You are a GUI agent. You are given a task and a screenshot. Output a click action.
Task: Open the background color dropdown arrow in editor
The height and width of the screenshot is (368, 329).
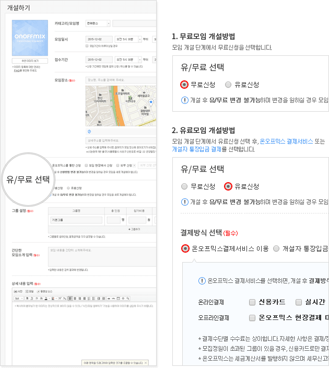(x=56, y=299)
